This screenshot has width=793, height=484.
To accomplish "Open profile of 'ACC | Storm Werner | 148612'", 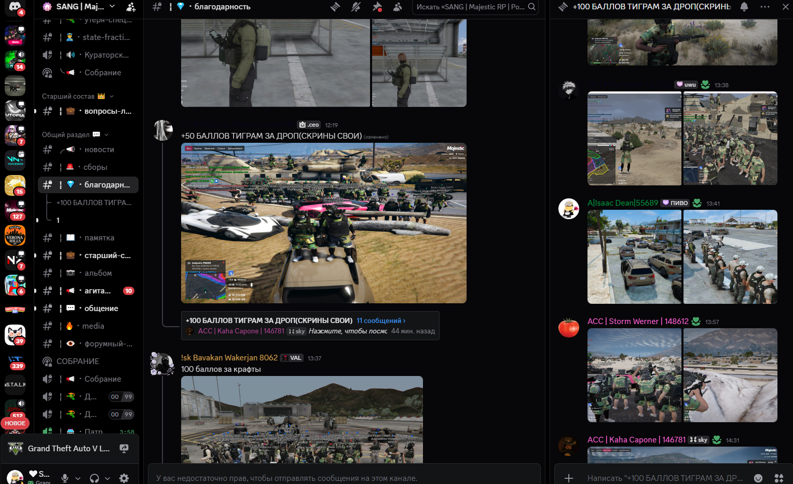I will tap(638, 321).
